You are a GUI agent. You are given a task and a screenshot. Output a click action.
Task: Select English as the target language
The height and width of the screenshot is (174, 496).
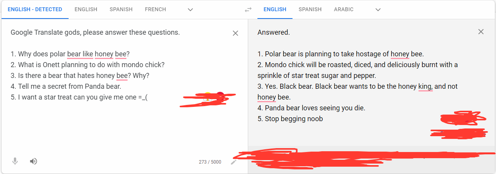(275, 10)
